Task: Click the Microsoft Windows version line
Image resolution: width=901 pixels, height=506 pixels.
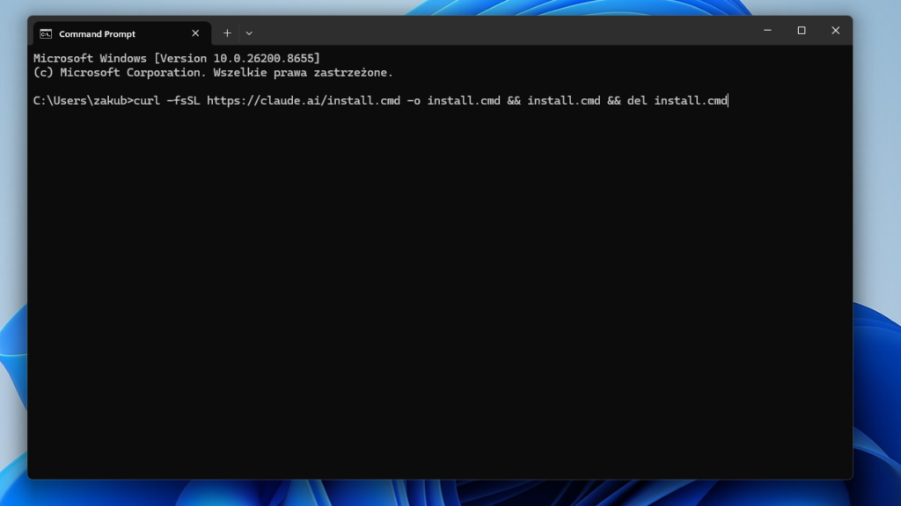Action: click(x=176, y=59)
